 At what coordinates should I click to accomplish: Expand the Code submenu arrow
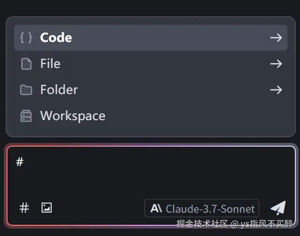(276, 38)
